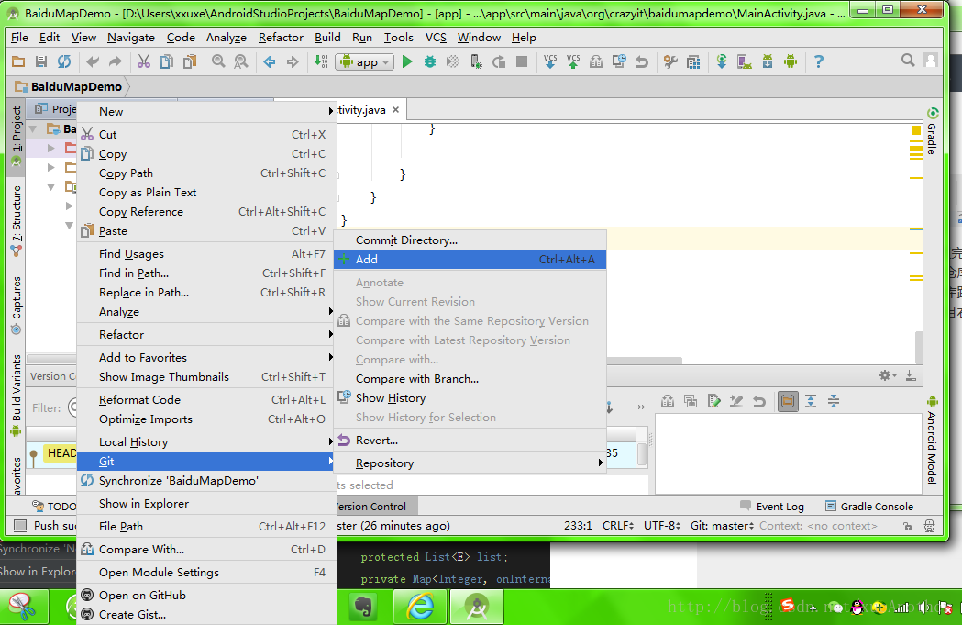
Task: Choose Commit Directory... from Git submenu
Action: pos(470,240)
